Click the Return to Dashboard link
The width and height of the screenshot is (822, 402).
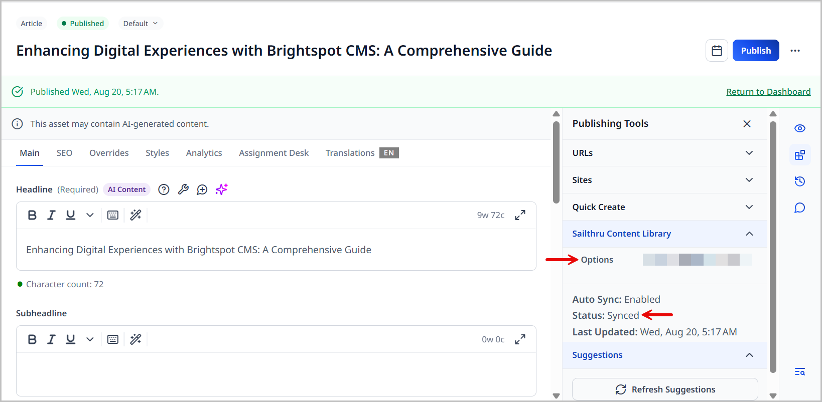point(768,92)
